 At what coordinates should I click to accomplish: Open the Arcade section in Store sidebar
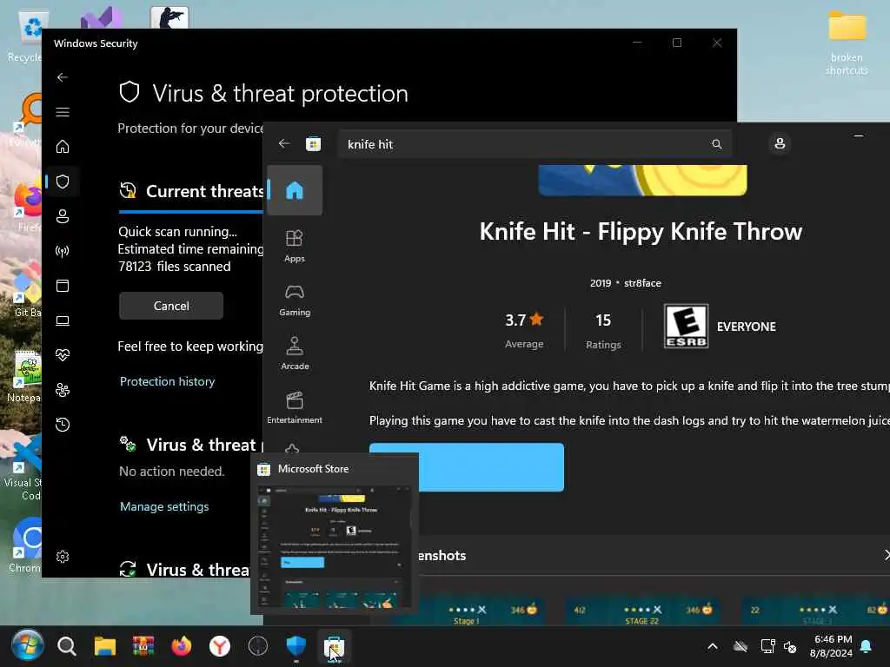[295, 353]
